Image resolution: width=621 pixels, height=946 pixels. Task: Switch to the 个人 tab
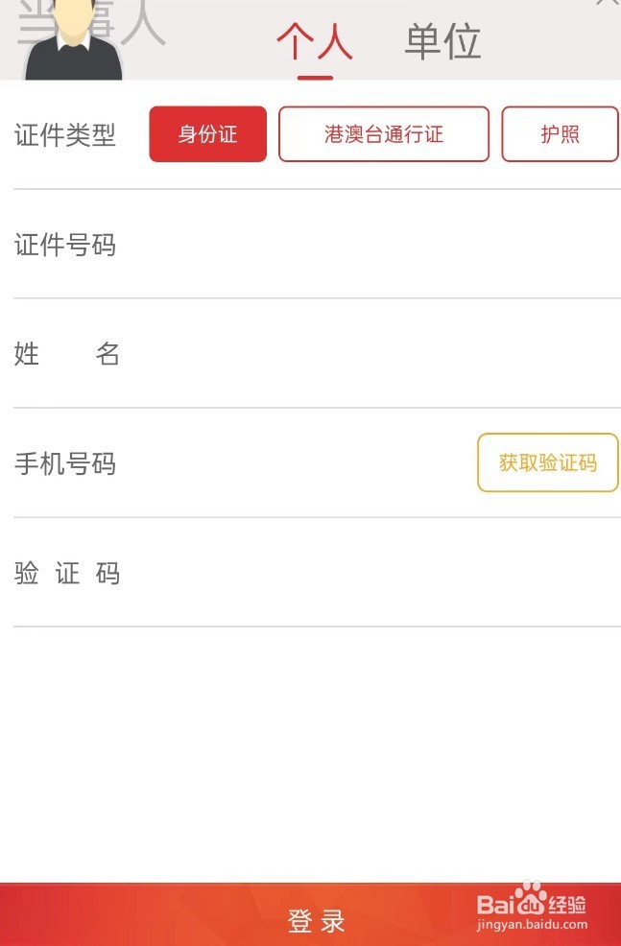(315, 41)
